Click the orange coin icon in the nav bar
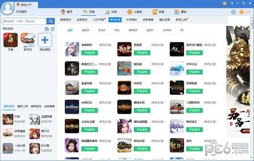Viewport: 254px width, 161px height. (x=242, y=12)
